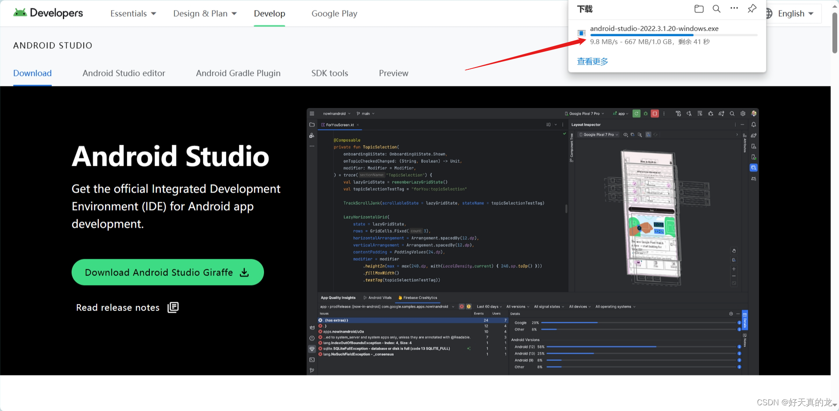The width and height of the screenshot is (839, 411).
Task: Click profile avatar in IDE screenshot
Action: click(x=754, y=114)
